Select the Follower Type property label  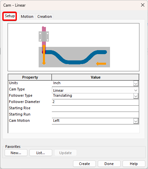(x=20, y=95)
